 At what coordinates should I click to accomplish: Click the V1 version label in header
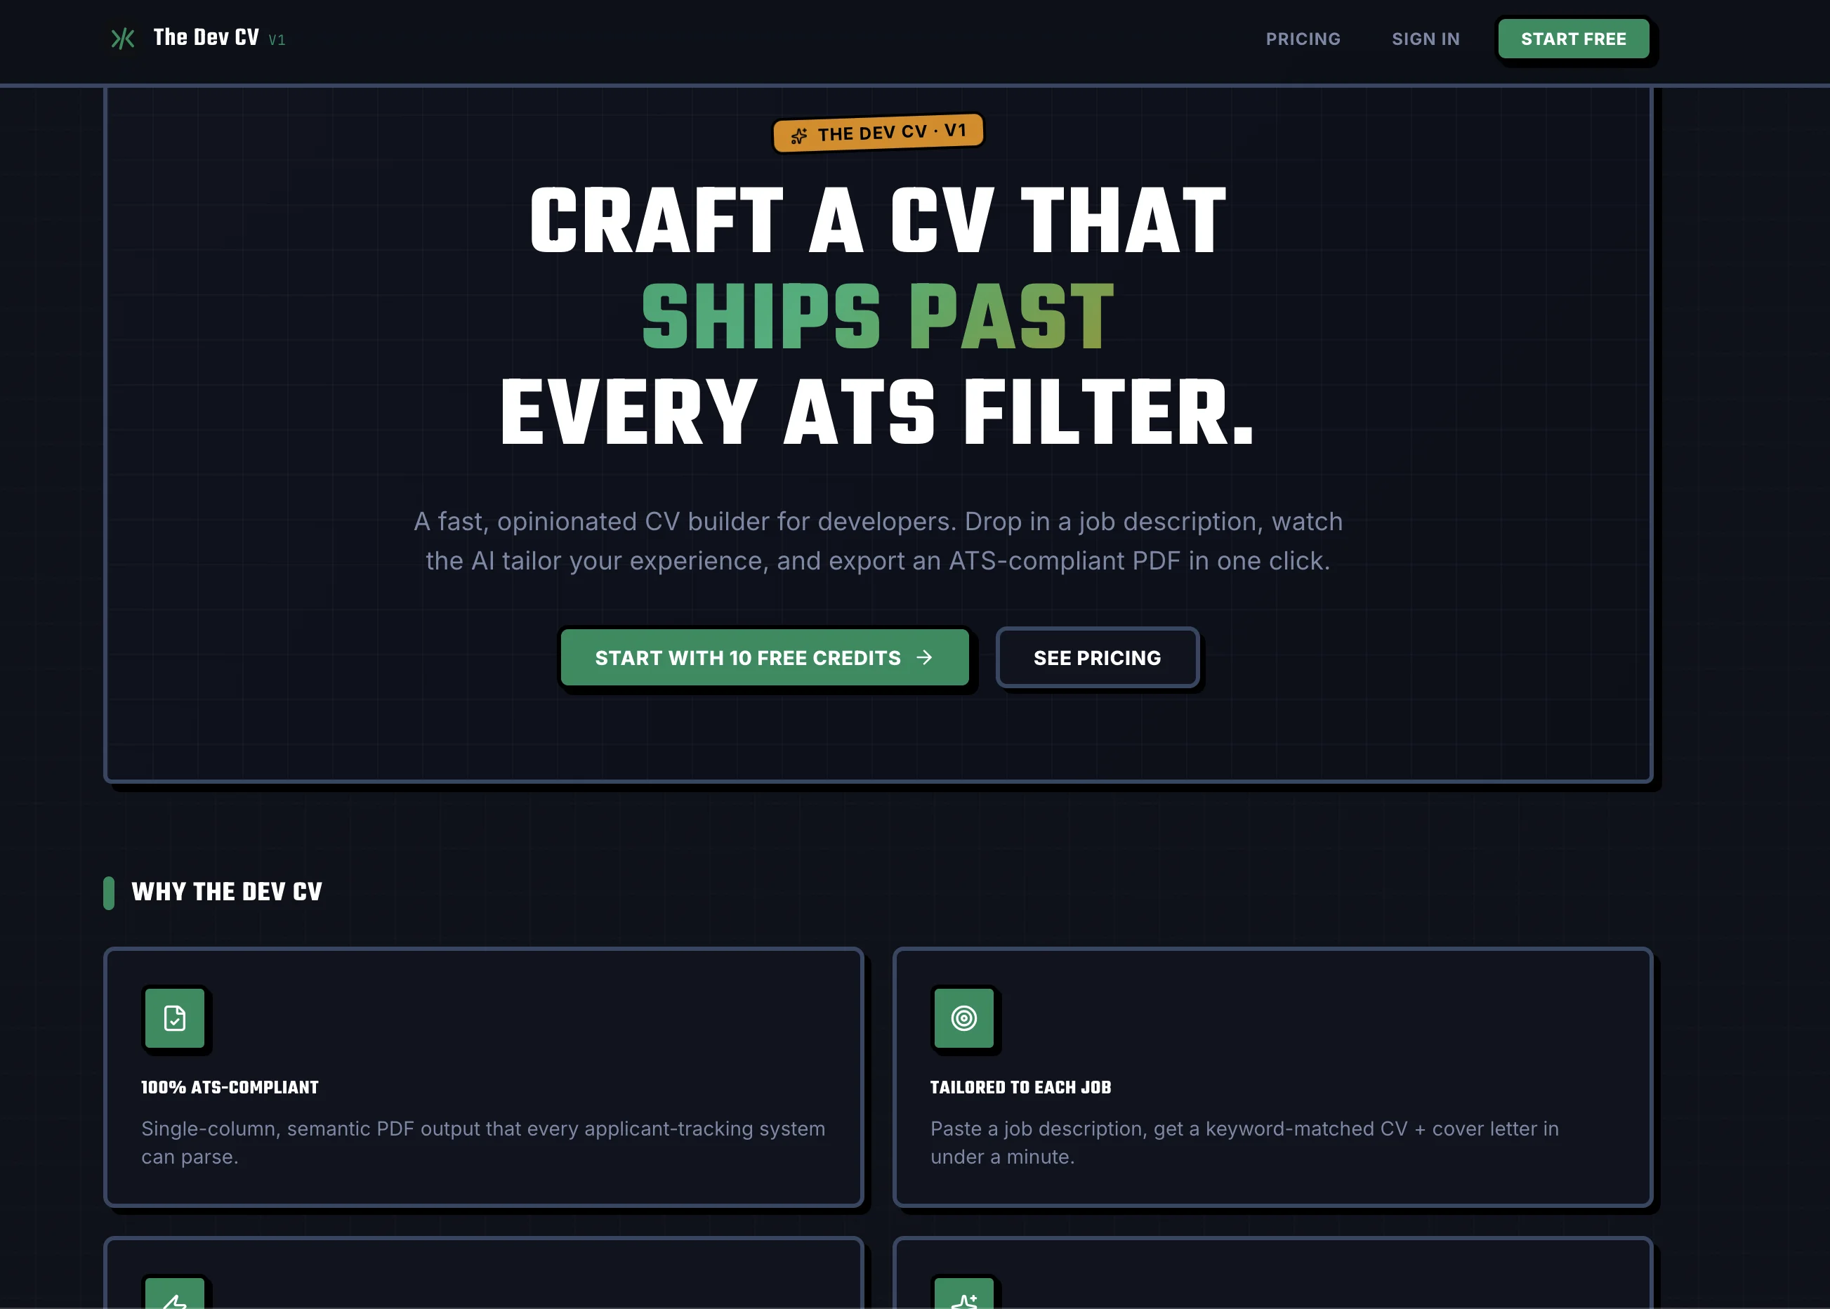pyautogui.click(x=277, y=40)
